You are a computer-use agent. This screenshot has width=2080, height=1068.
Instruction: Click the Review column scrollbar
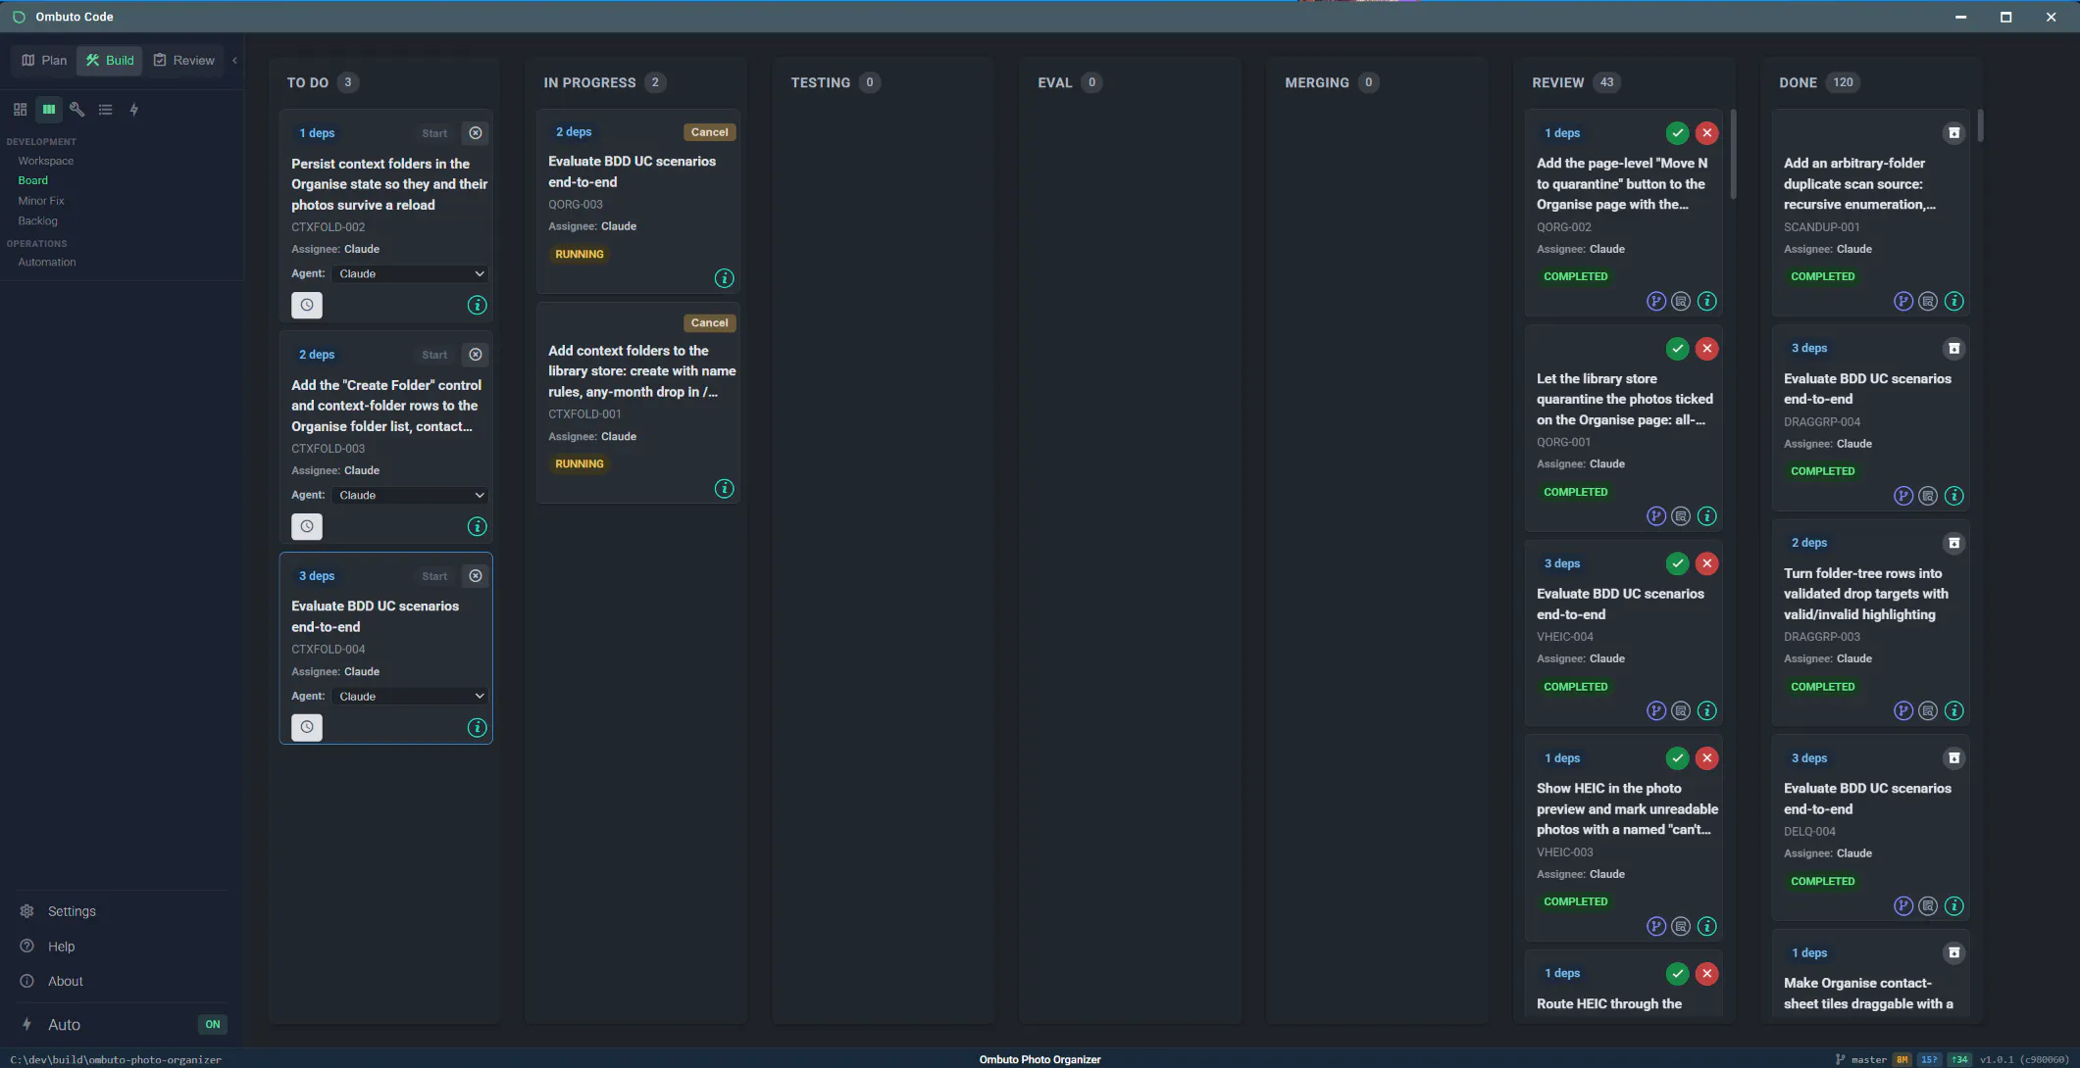1733,154
